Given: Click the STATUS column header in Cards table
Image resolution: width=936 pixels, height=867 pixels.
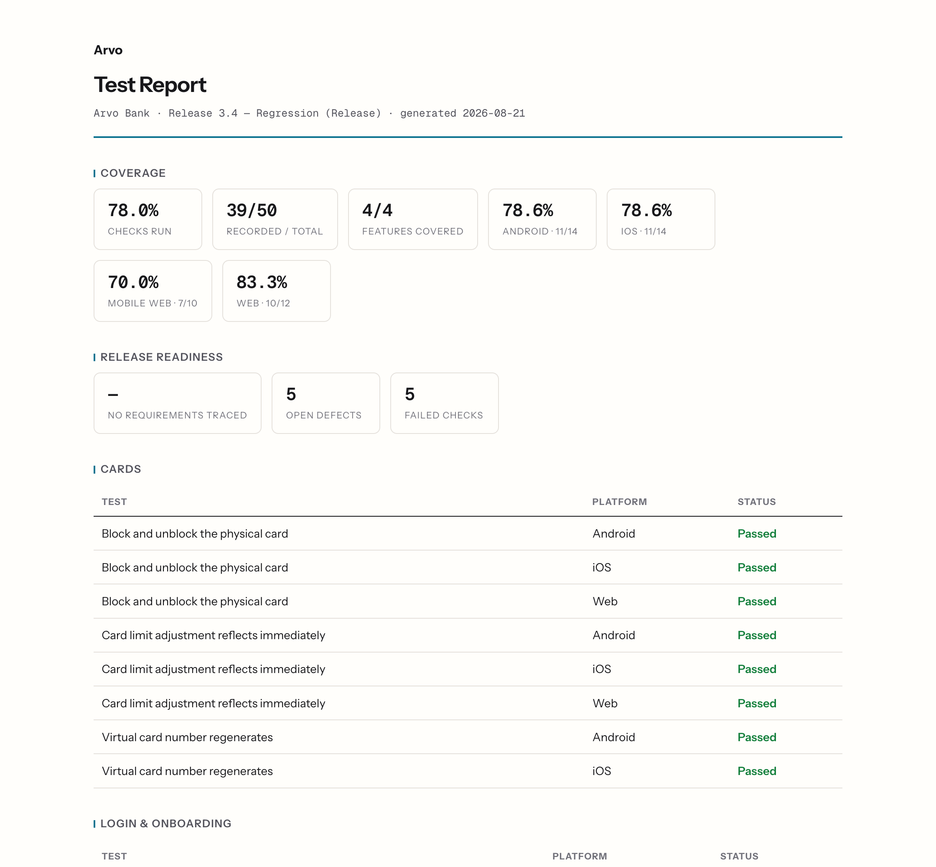Looking at the screenshot, I should tap(756, 502).
